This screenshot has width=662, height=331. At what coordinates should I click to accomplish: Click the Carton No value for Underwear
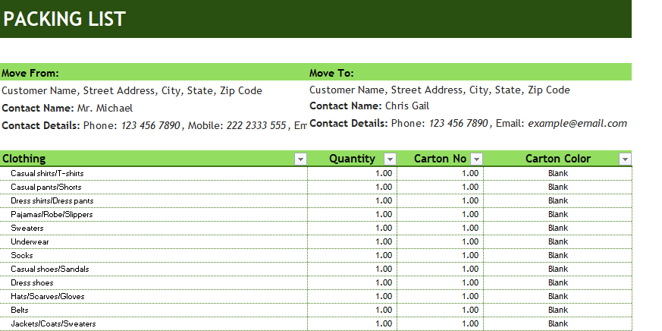[x=441, y=242]
